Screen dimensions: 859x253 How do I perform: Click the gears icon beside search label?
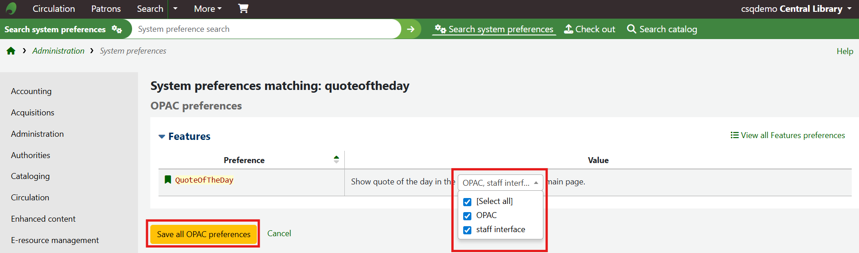point(117,29)
